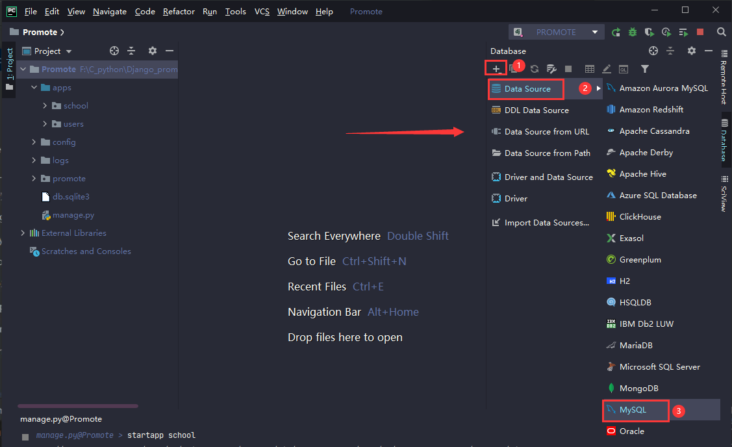Open data source properties wrench icon
This screenshot has height=447, width=732.
click(551, 69)
